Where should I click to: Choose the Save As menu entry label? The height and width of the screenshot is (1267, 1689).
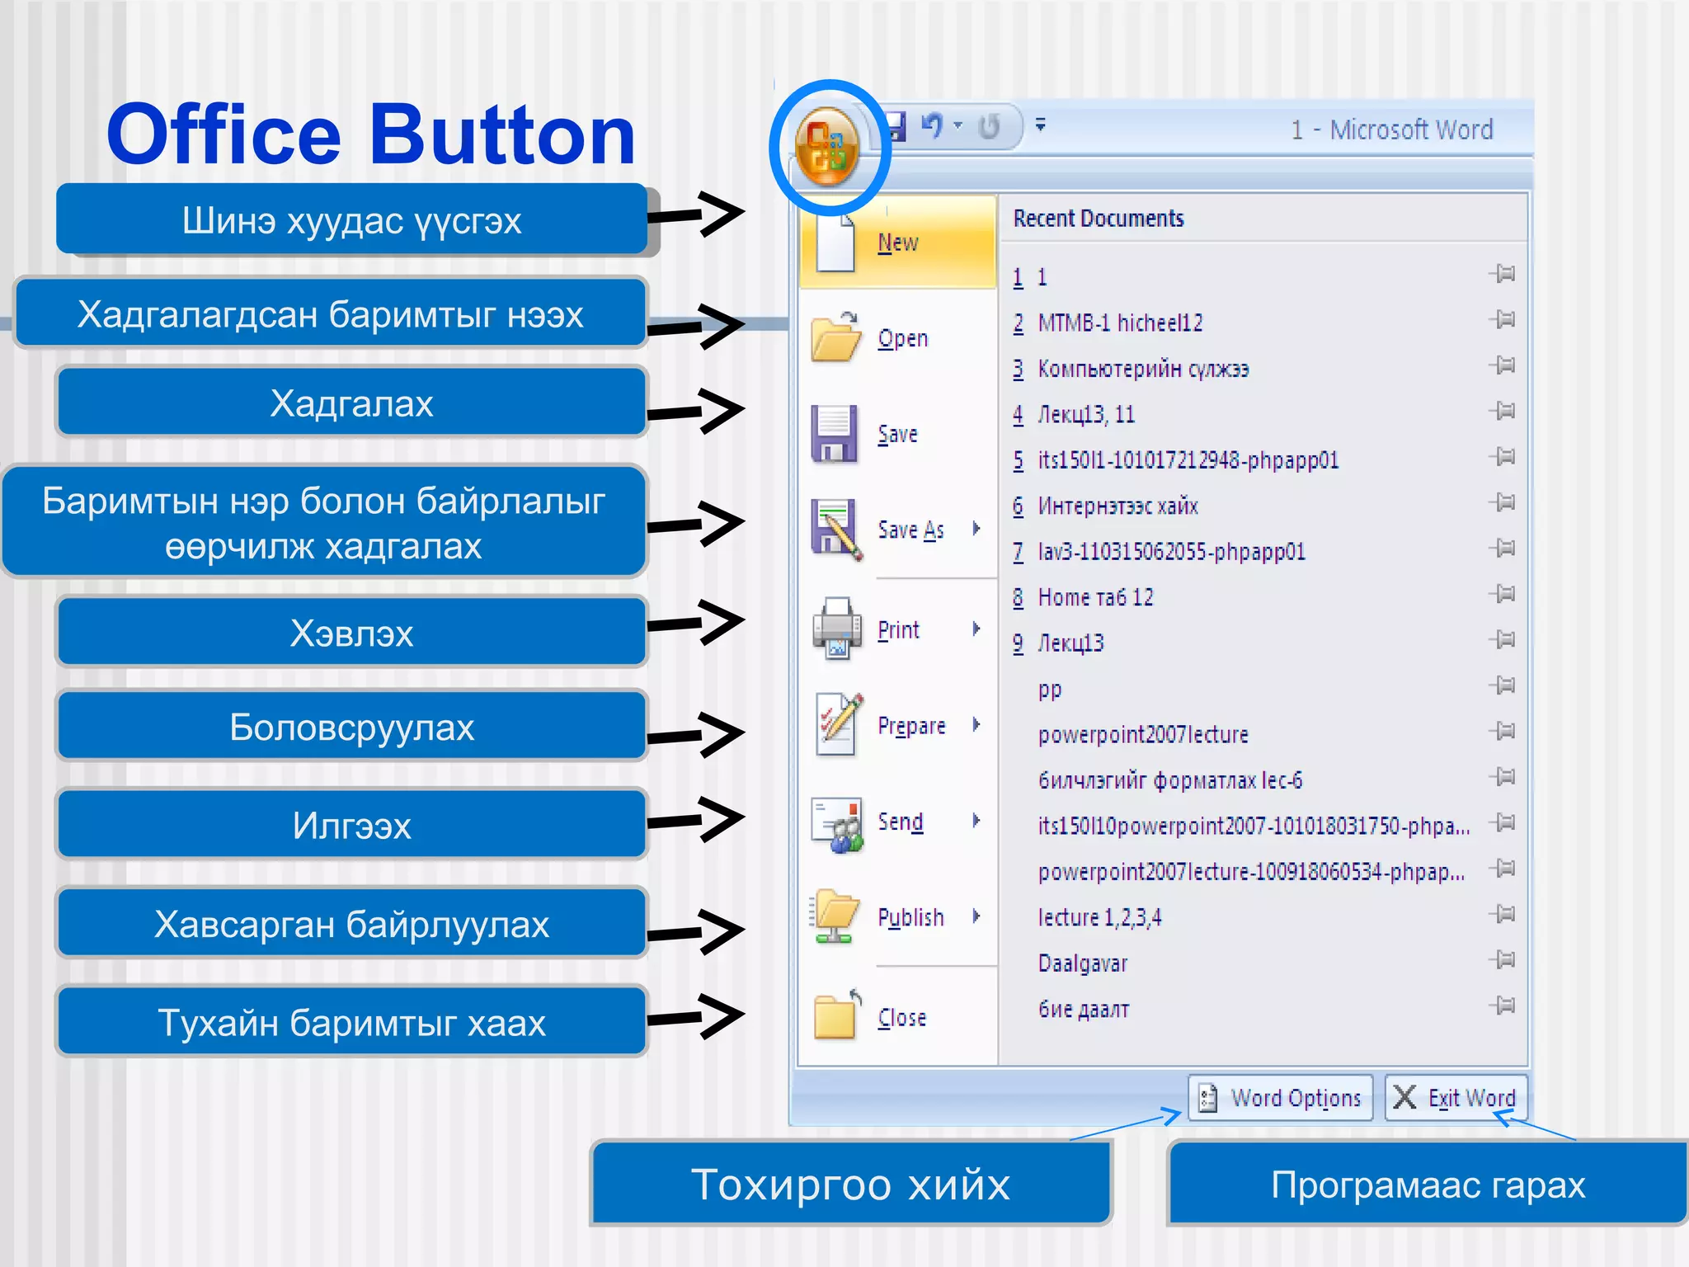[x=910, y=530]
